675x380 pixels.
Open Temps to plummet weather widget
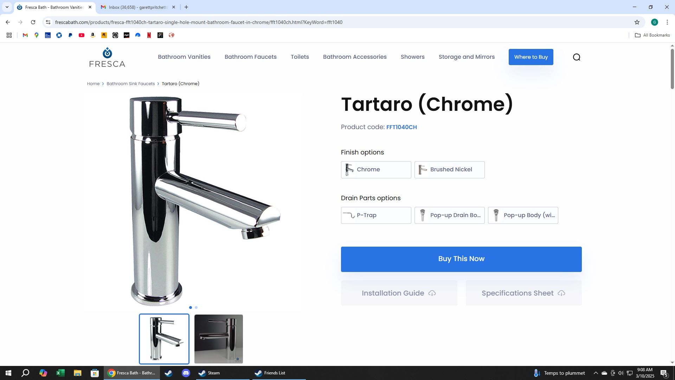tap(560, 373)
